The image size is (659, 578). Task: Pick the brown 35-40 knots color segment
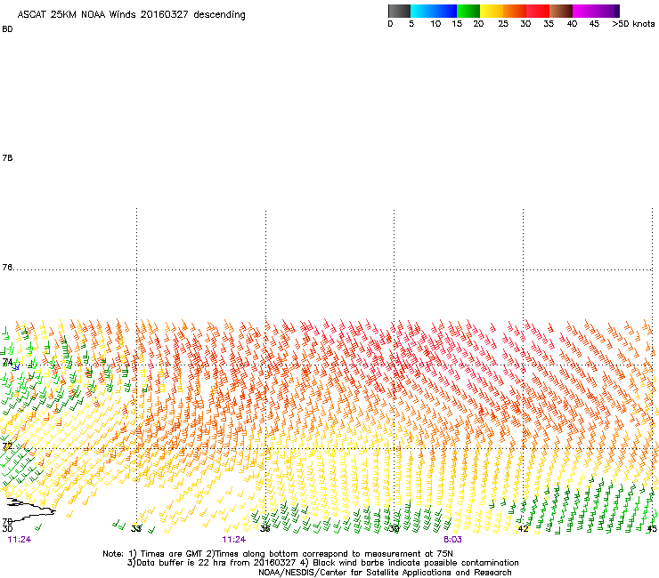click(561, 11)
